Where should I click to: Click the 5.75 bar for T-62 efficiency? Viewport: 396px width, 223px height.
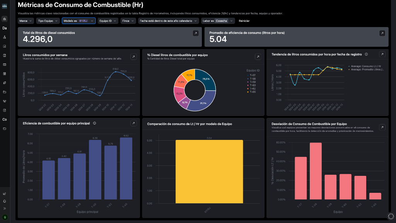point(111,172)
